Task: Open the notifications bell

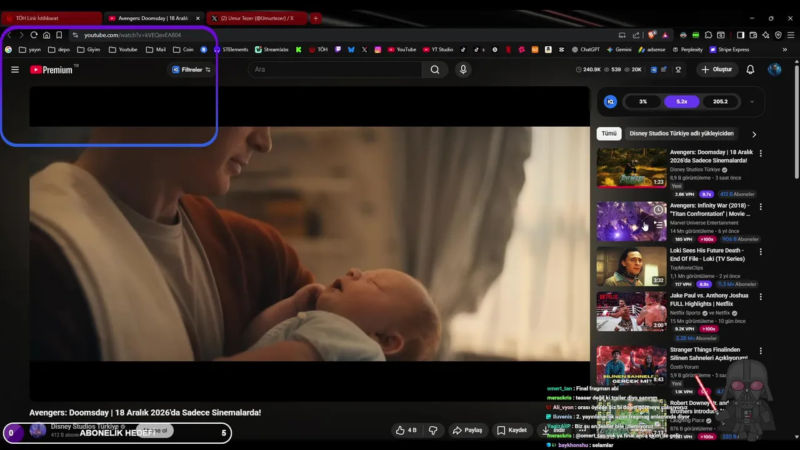Action: click(751, 69)
